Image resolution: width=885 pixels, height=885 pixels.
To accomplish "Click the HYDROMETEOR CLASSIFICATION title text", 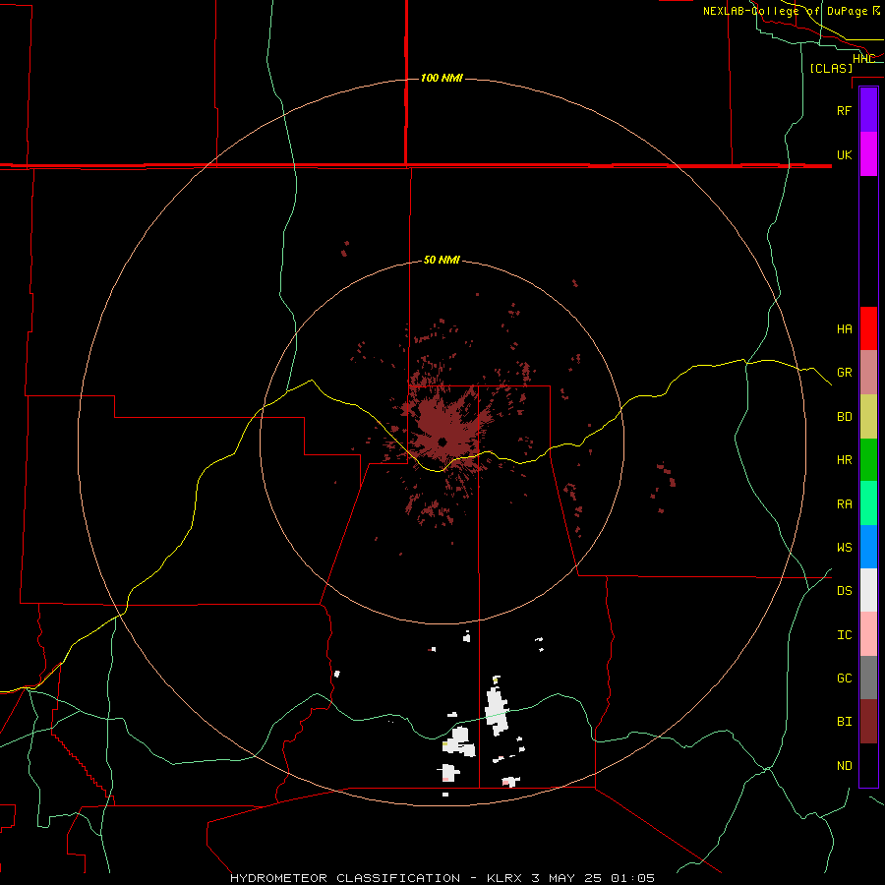I will 345,878.
